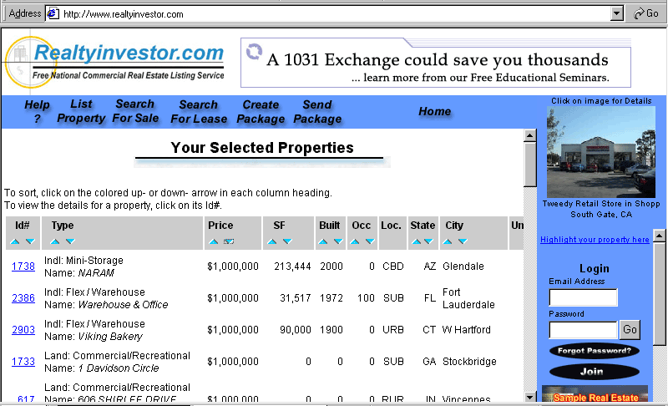
Task: Sort SF column descending arrow
Action: [x=287, y=241]
